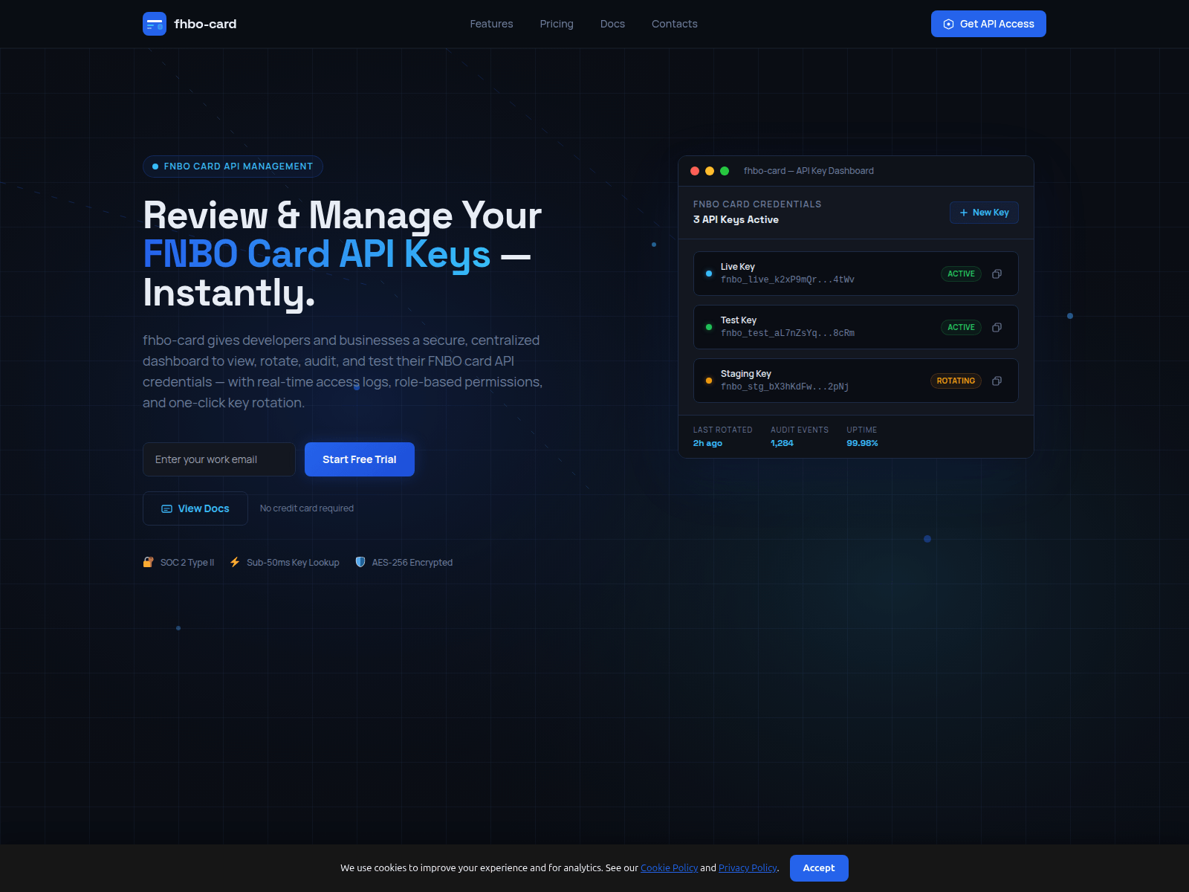This screenshot has width=1189, height=892.
Task: Click the yellow window dot in dashboard
Action: click(x=710, y=171)
